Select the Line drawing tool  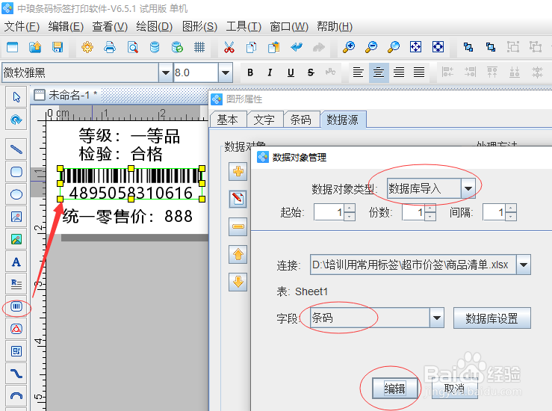(x=16, y=149)
